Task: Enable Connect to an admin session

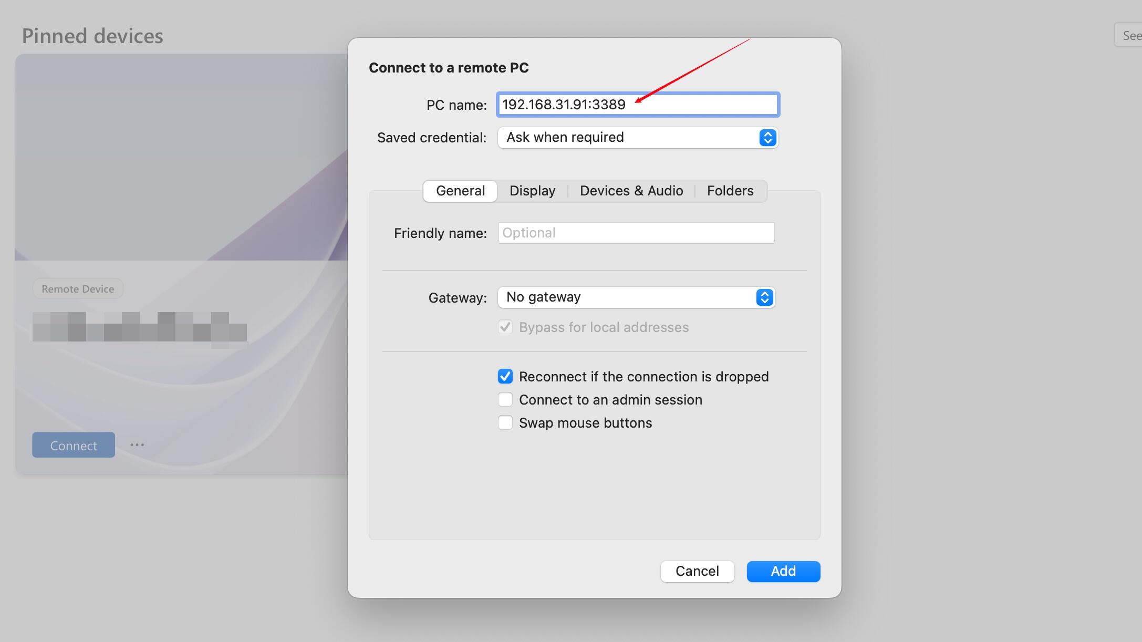Action: (x=505, y=399)
